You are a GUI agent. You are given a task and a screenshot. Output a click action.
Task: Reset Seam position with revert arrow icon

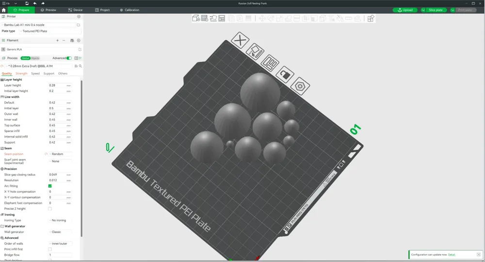[46, 154]
